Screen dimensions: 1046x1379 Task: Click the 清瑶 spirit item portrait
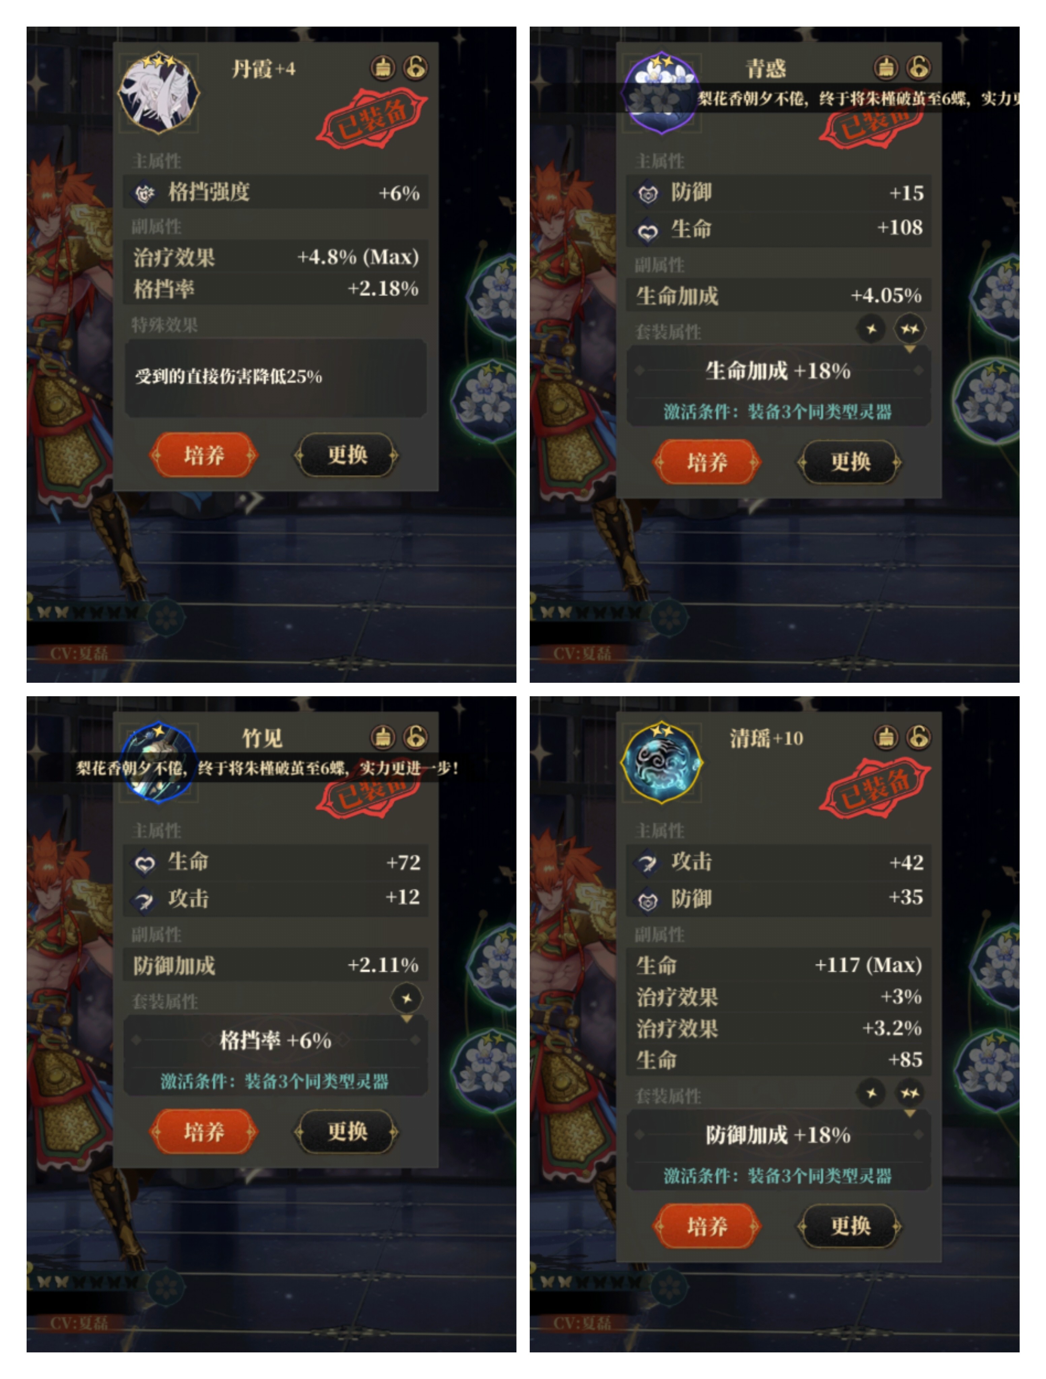coord(662,763)
